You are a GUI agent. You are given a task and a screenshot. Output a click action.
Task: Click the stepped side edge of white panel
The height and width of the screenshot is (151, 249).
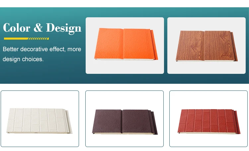coord(68,121)
